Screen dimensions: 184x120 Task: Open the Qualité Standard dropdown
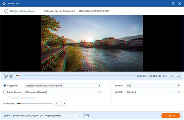tap(153, 92)
